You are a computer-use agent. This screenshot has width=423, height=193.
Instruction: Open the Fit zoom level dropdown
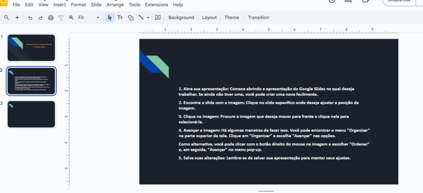tap(89, 17)
